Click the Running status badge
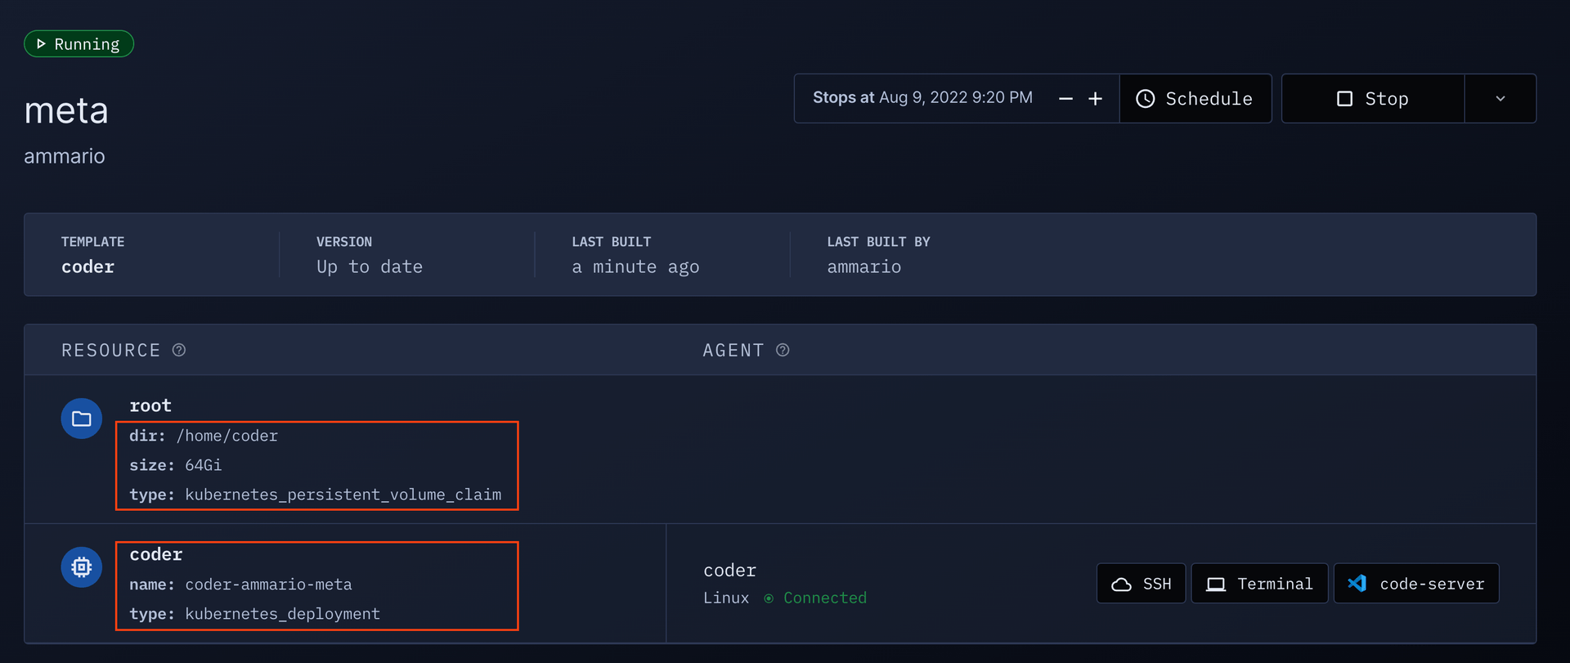Image resolution: width=1570 pixels, height=663 pixels. pos(78,44)
